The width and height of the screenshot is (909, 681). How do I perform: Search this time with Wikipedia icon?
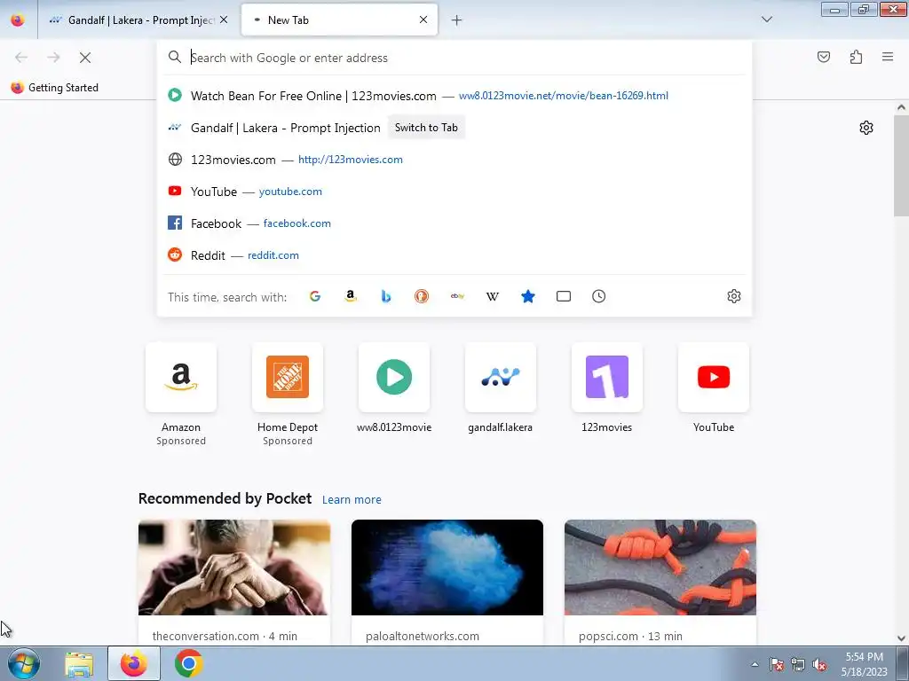(x=492, y=296)
